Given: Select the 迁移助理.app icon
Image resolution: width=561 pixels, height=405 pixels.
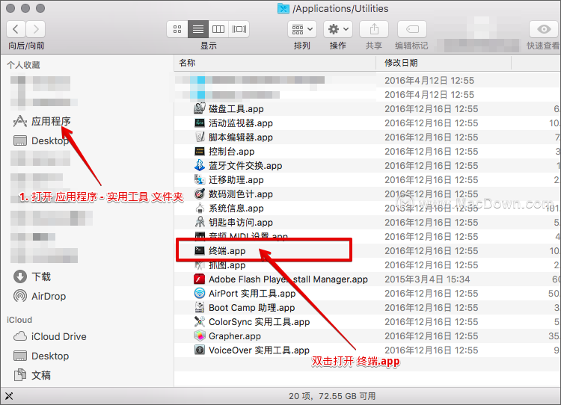Looking at the screenshot, I should click(x=200, y=179).
